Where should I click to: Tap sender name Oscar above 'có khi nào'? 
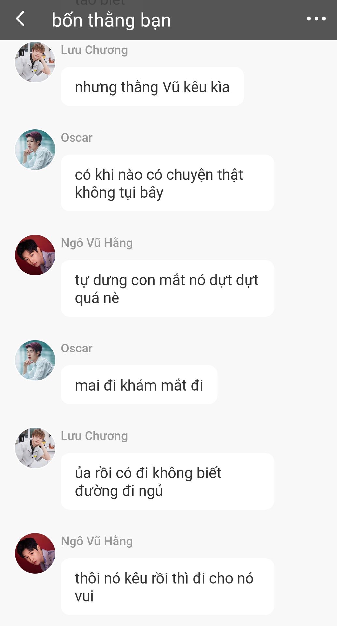click(x=77, y=138)
